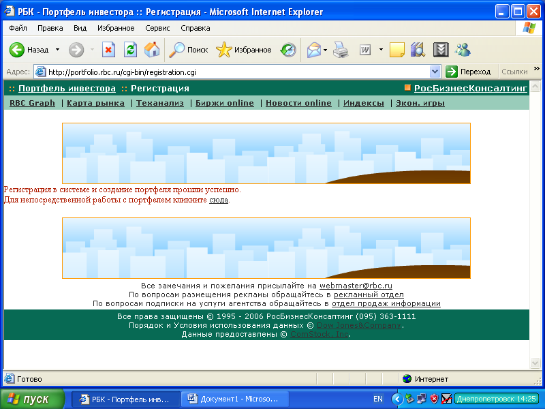Open Экон. игры link
This screenshot has height=409, width=545.
[420, 103]
